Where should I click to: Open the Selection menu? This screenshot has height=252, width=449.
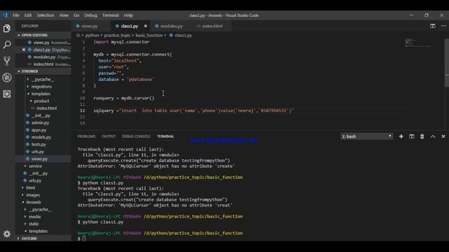coord(45,15)
